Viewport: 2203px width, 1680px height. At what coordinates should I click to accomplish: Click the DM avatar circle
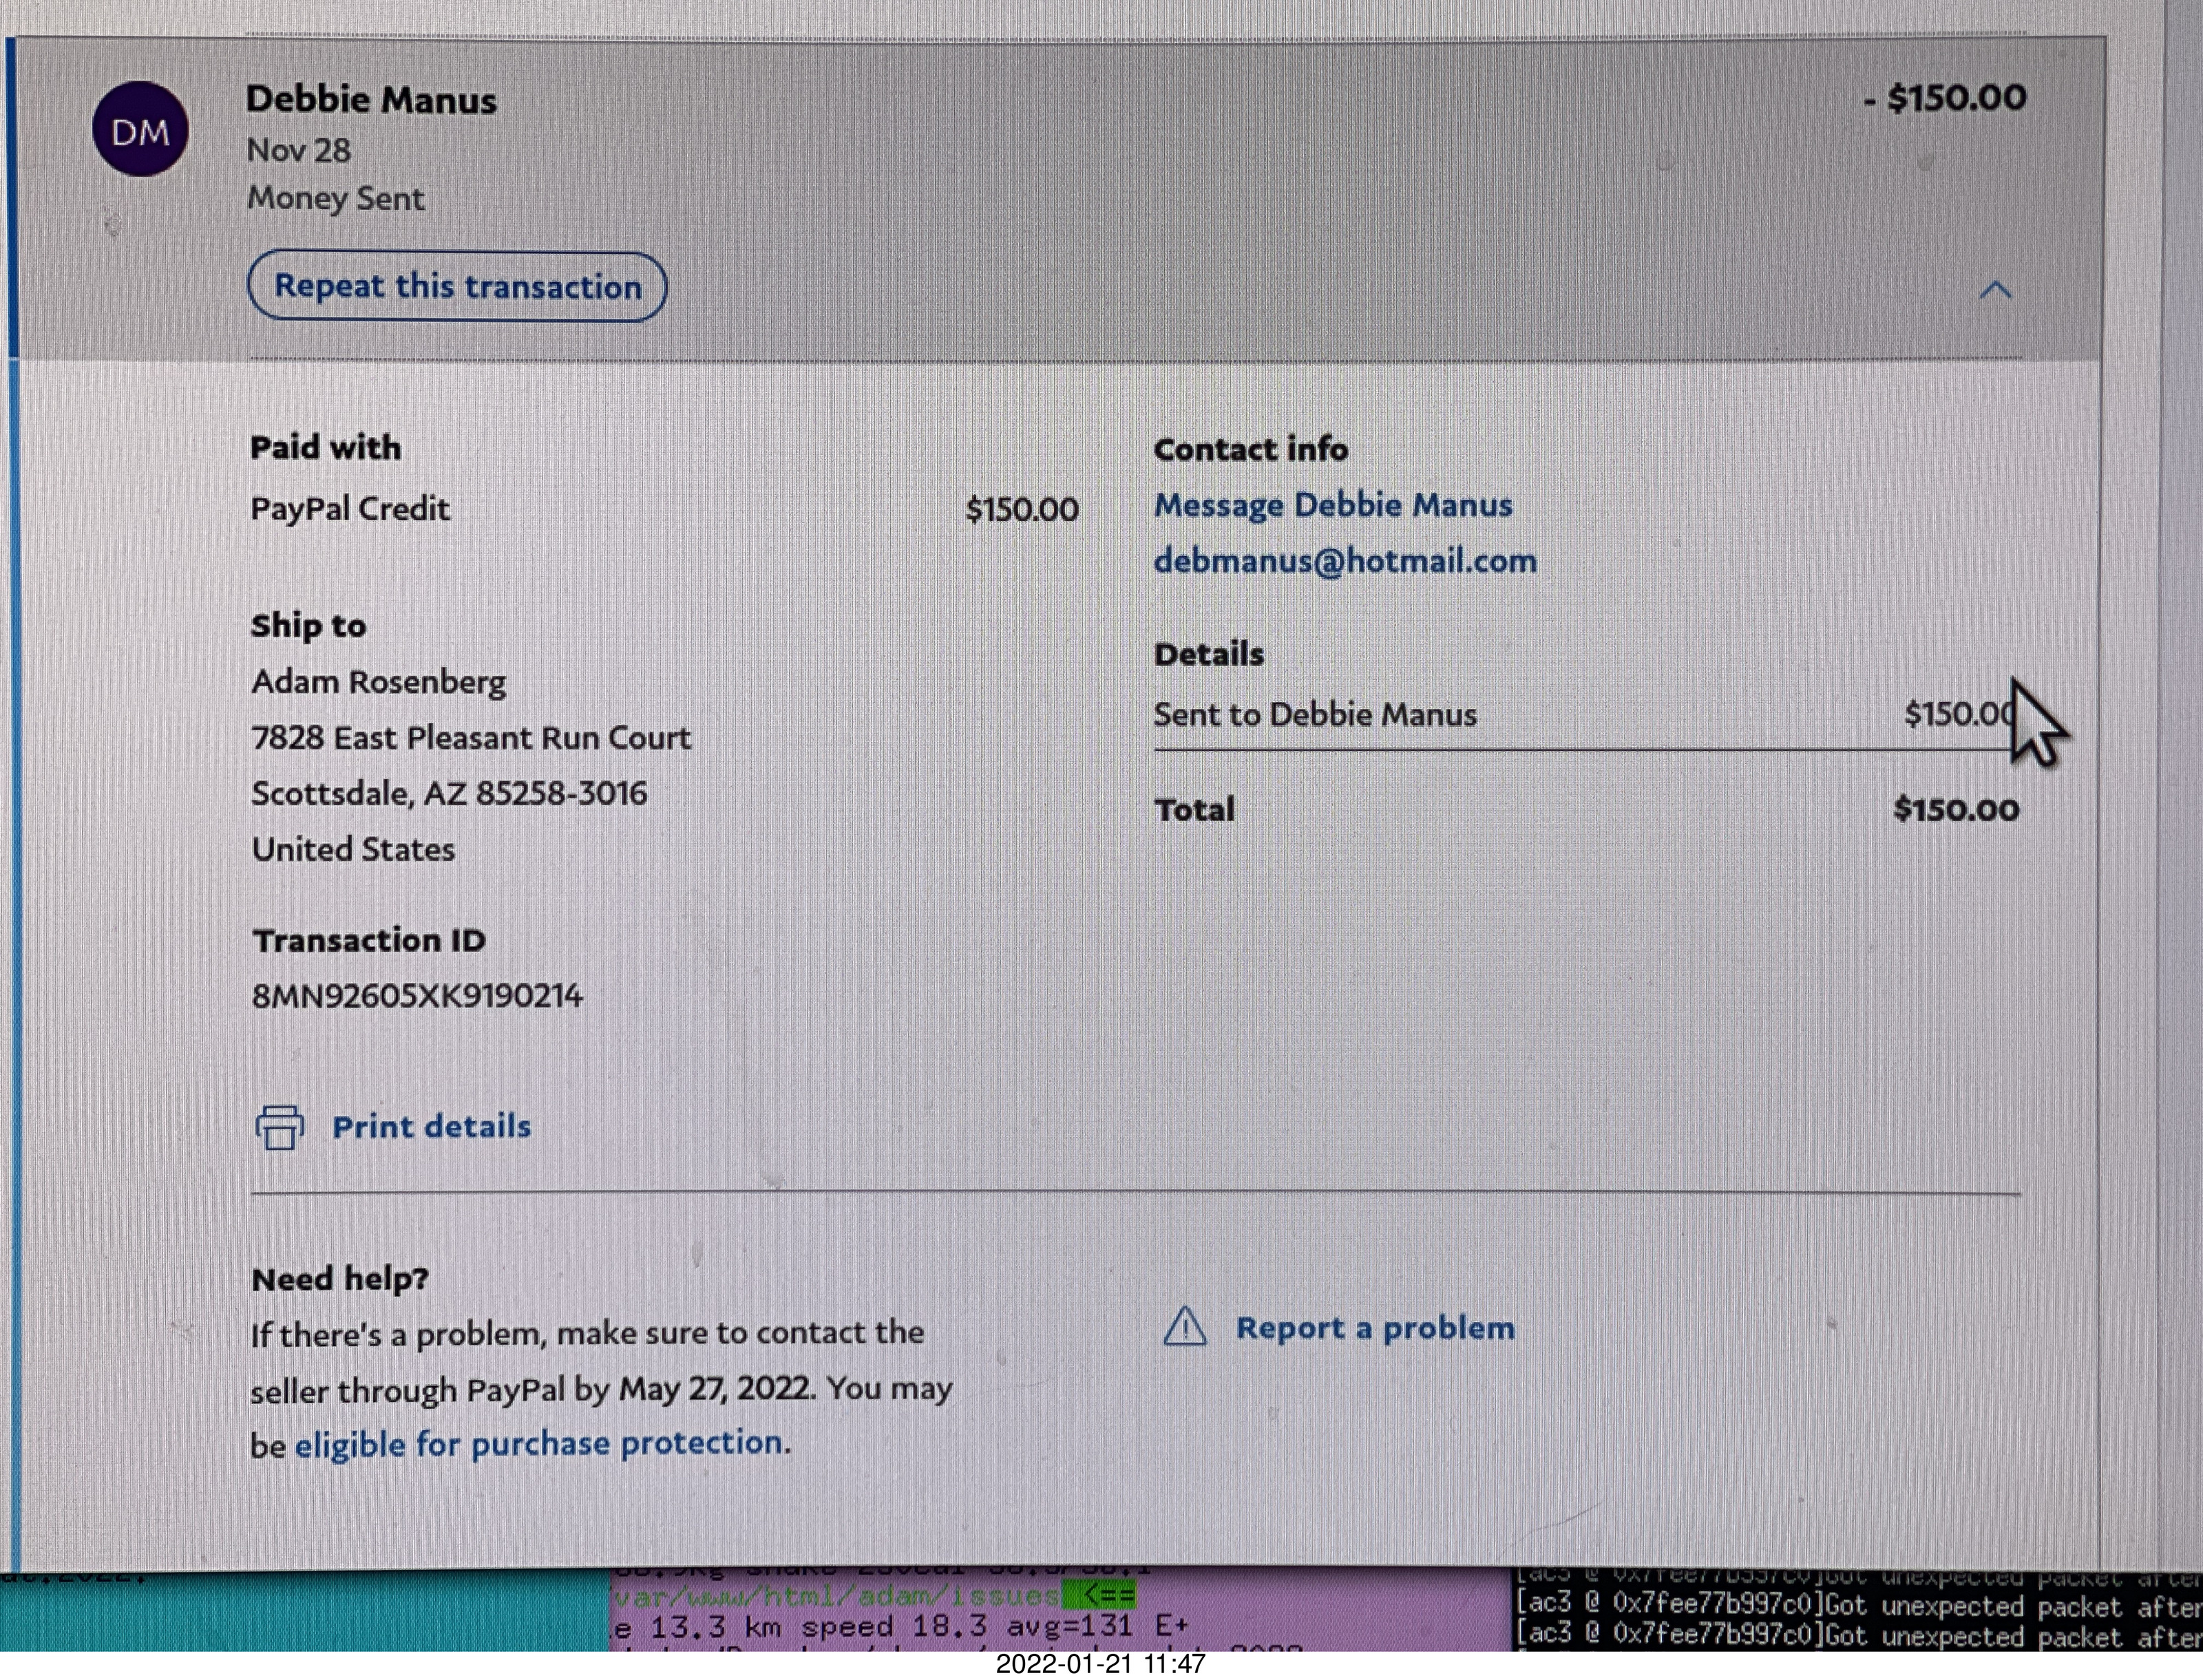140,130
